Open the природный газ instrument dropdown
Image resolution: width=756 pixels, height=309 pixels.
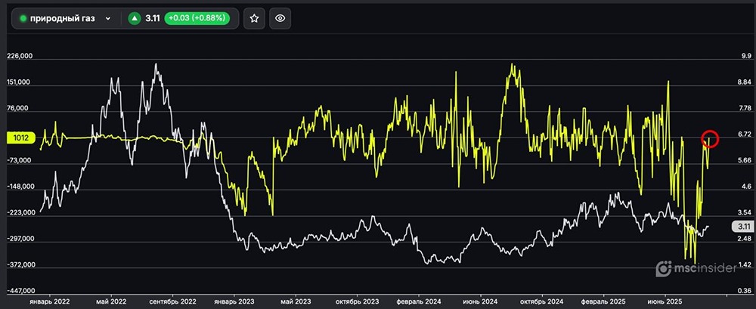[66, 18]
